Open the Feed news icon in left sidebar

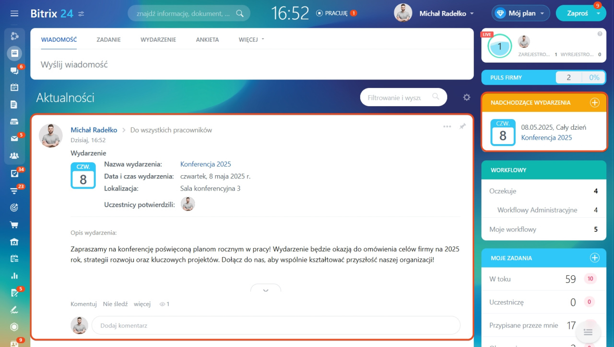14,53
